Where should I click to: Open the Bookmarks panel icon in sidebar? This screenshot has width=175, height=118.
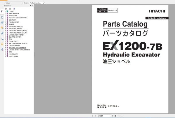(2, 12)
